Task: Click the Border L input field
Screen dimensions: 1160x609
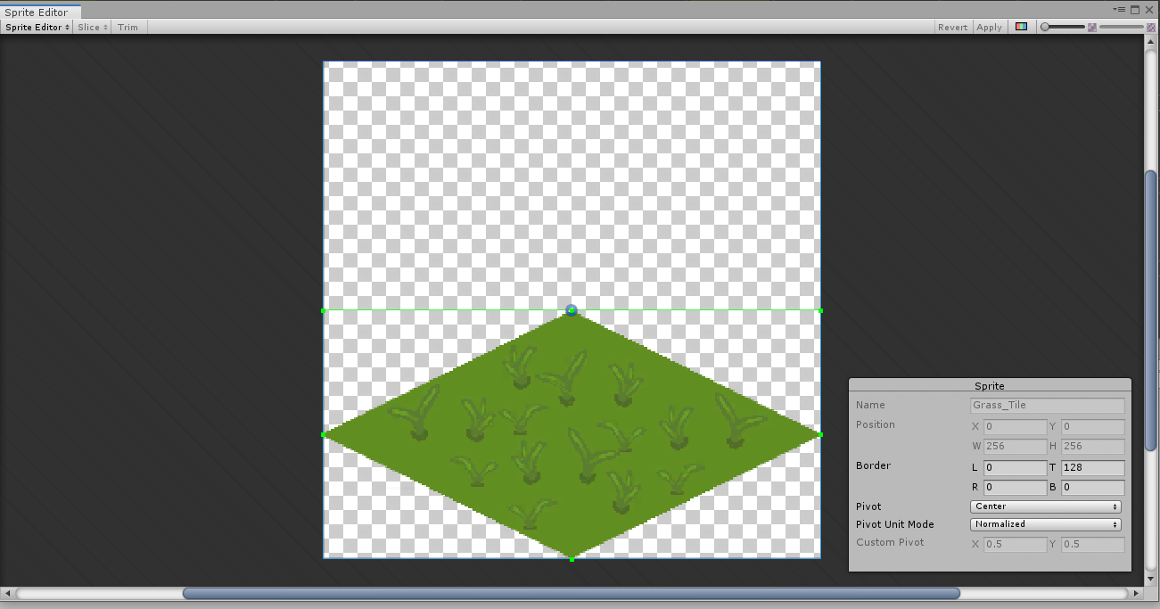Action: point(1015,467)
